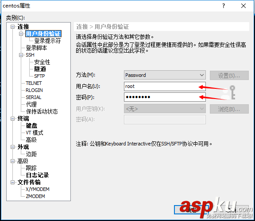Select RLOGIN tree item
The image size is (255, 221).
[35, 90]
